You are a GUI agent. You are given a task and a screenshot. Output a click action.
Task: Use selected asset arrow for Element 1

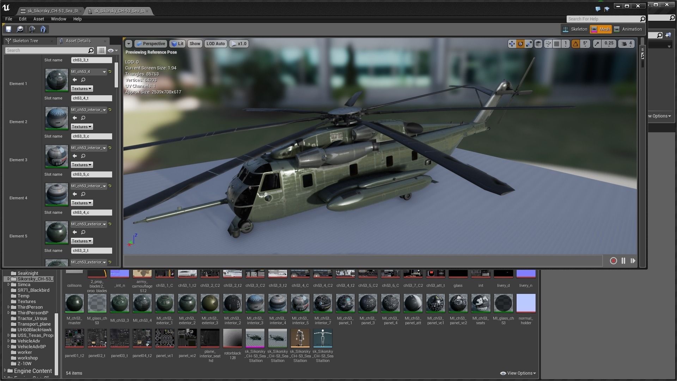75,80
